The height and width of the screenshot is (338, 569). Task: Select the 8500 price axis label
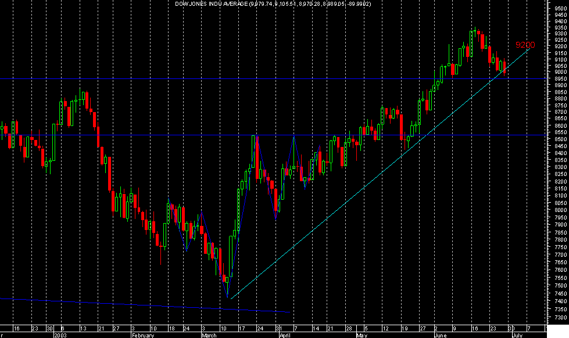[561, 139]
